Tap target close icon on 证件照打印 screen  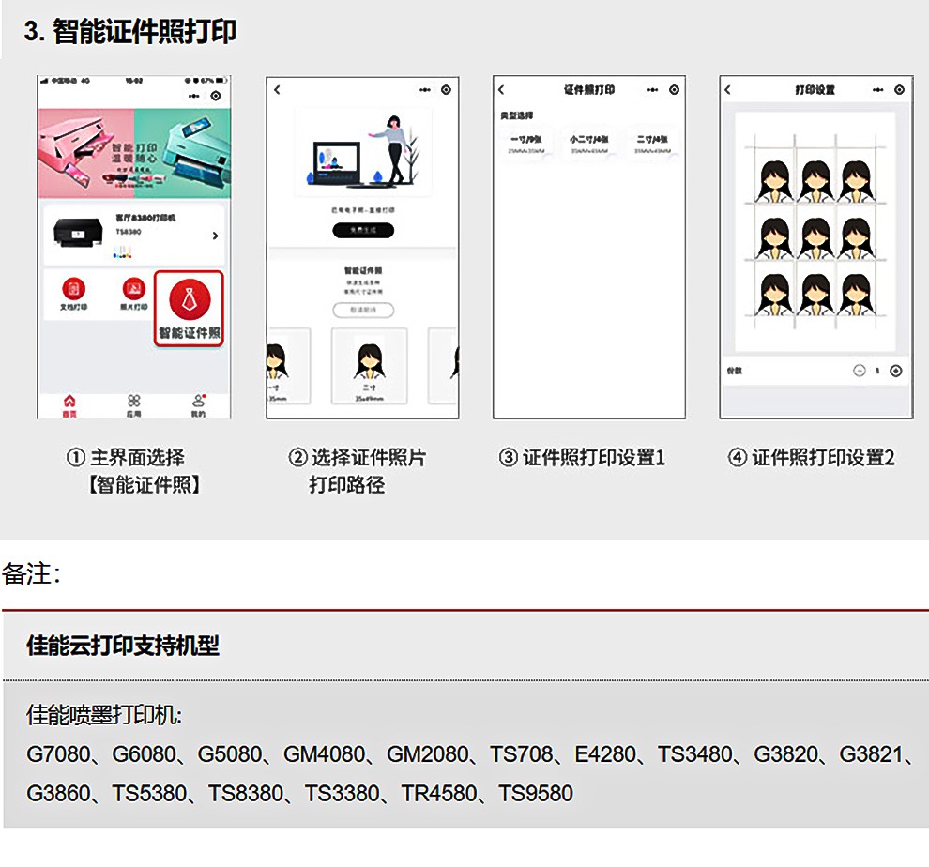click(674, 90)
